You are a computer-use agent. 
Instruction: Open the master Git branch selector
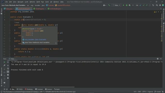point(158,92)
